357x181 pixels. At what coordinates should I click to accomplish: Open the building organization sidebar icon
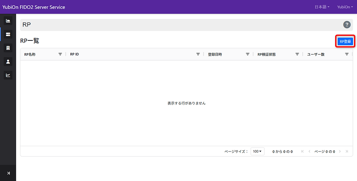[x=8, y=48]
